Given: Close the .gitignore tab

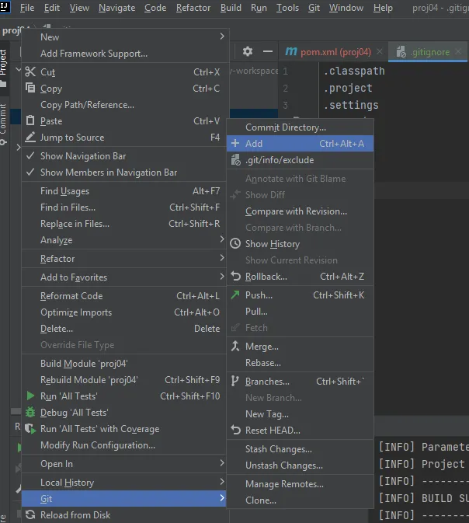Looking at the screenshot, I should (x=458, y=51).
